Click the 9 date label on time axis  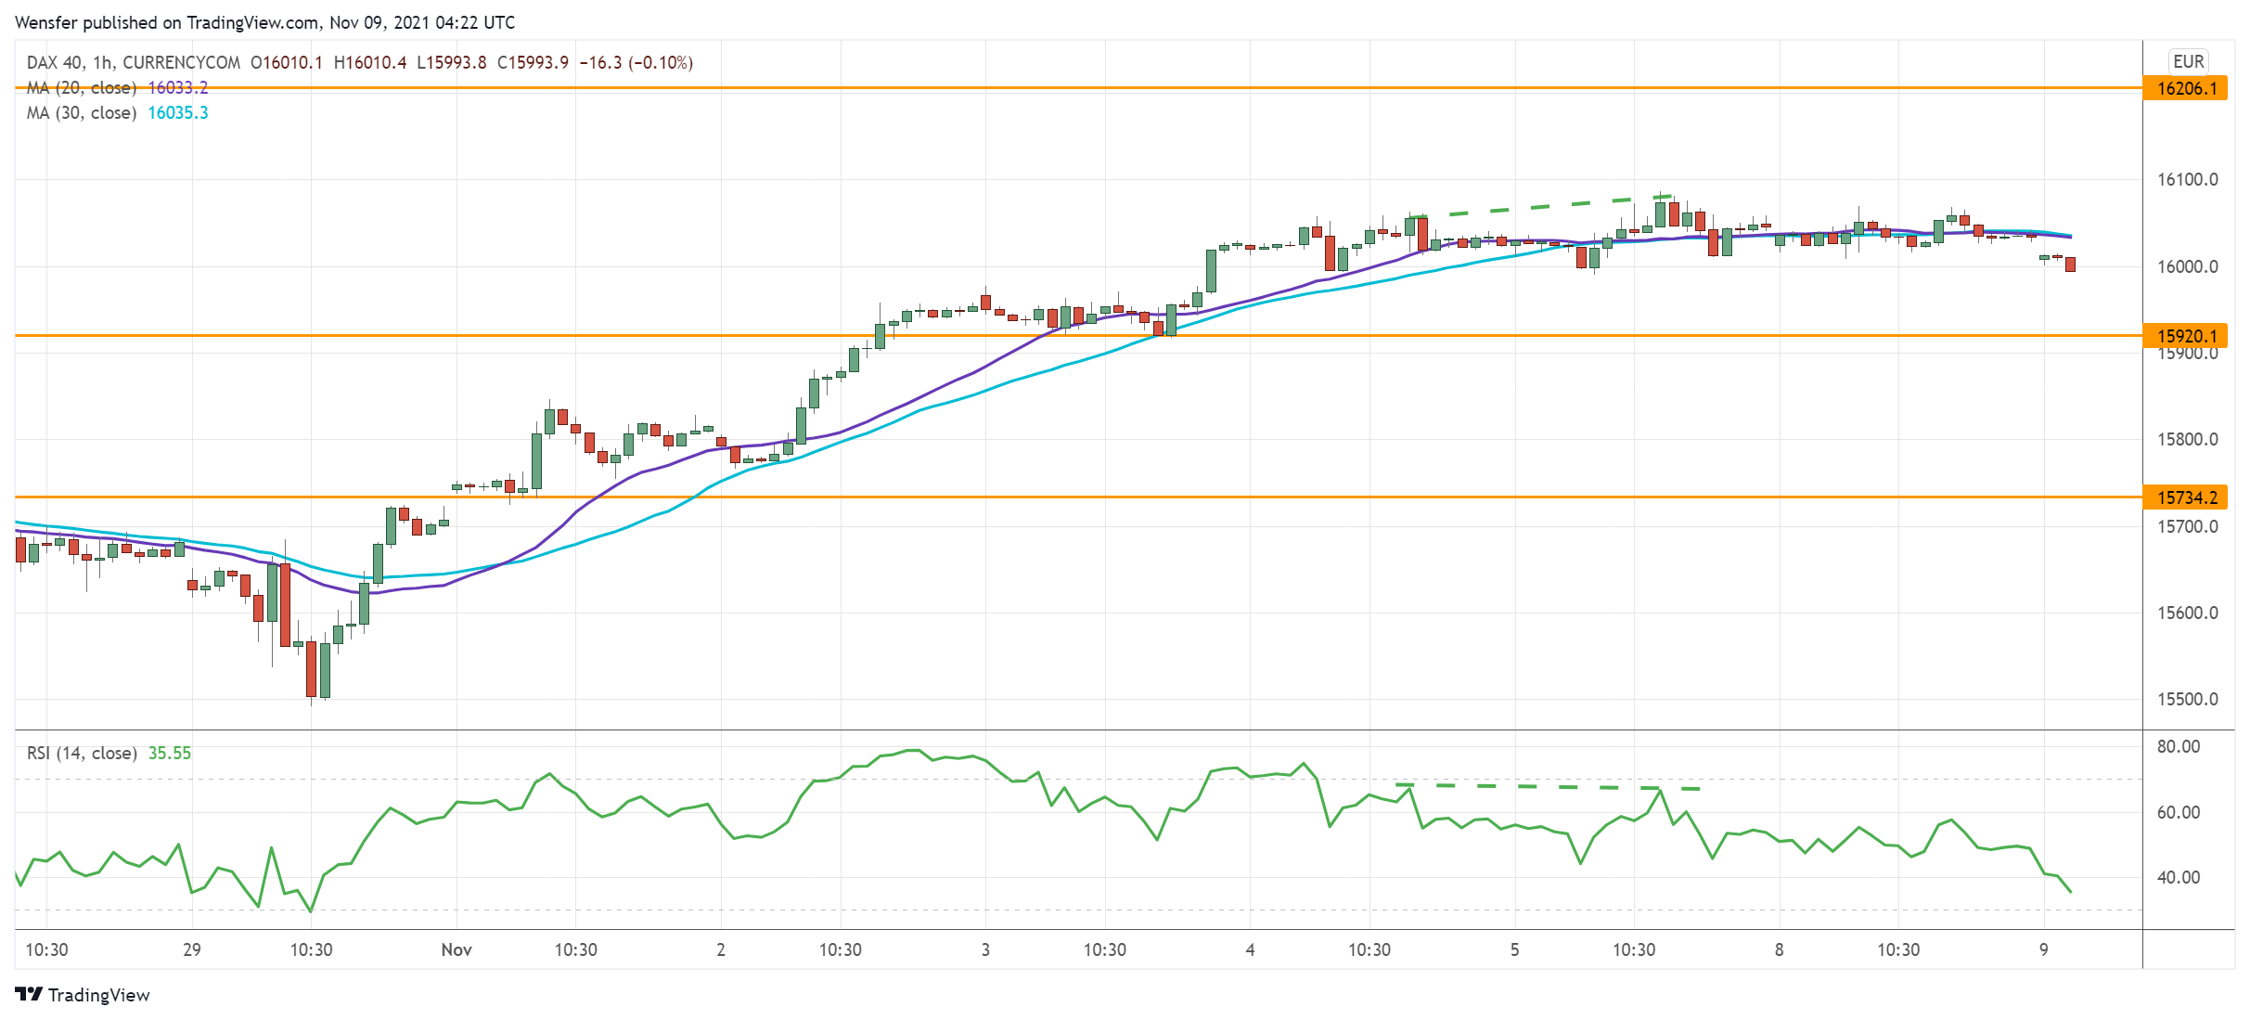click(x=2043, y=949)
